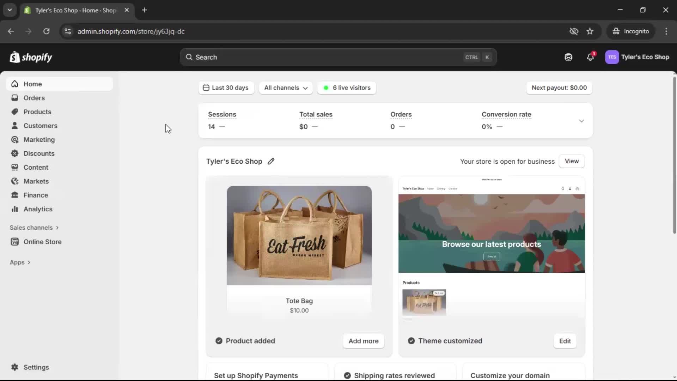Click Product added checkmark icon
Viewport: 677px width, 381px height.
219,341
